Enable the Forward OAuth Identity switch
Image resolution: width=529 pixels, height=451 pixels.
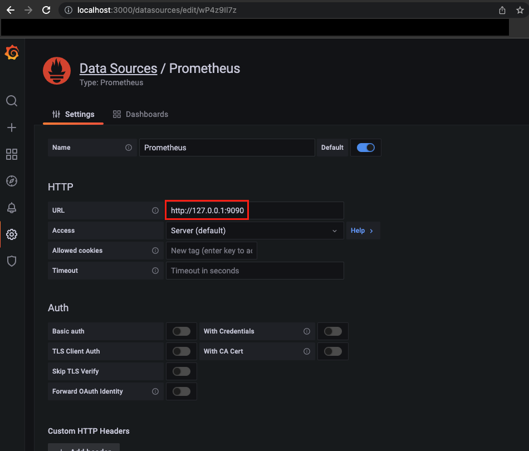(x=182, y=391)
